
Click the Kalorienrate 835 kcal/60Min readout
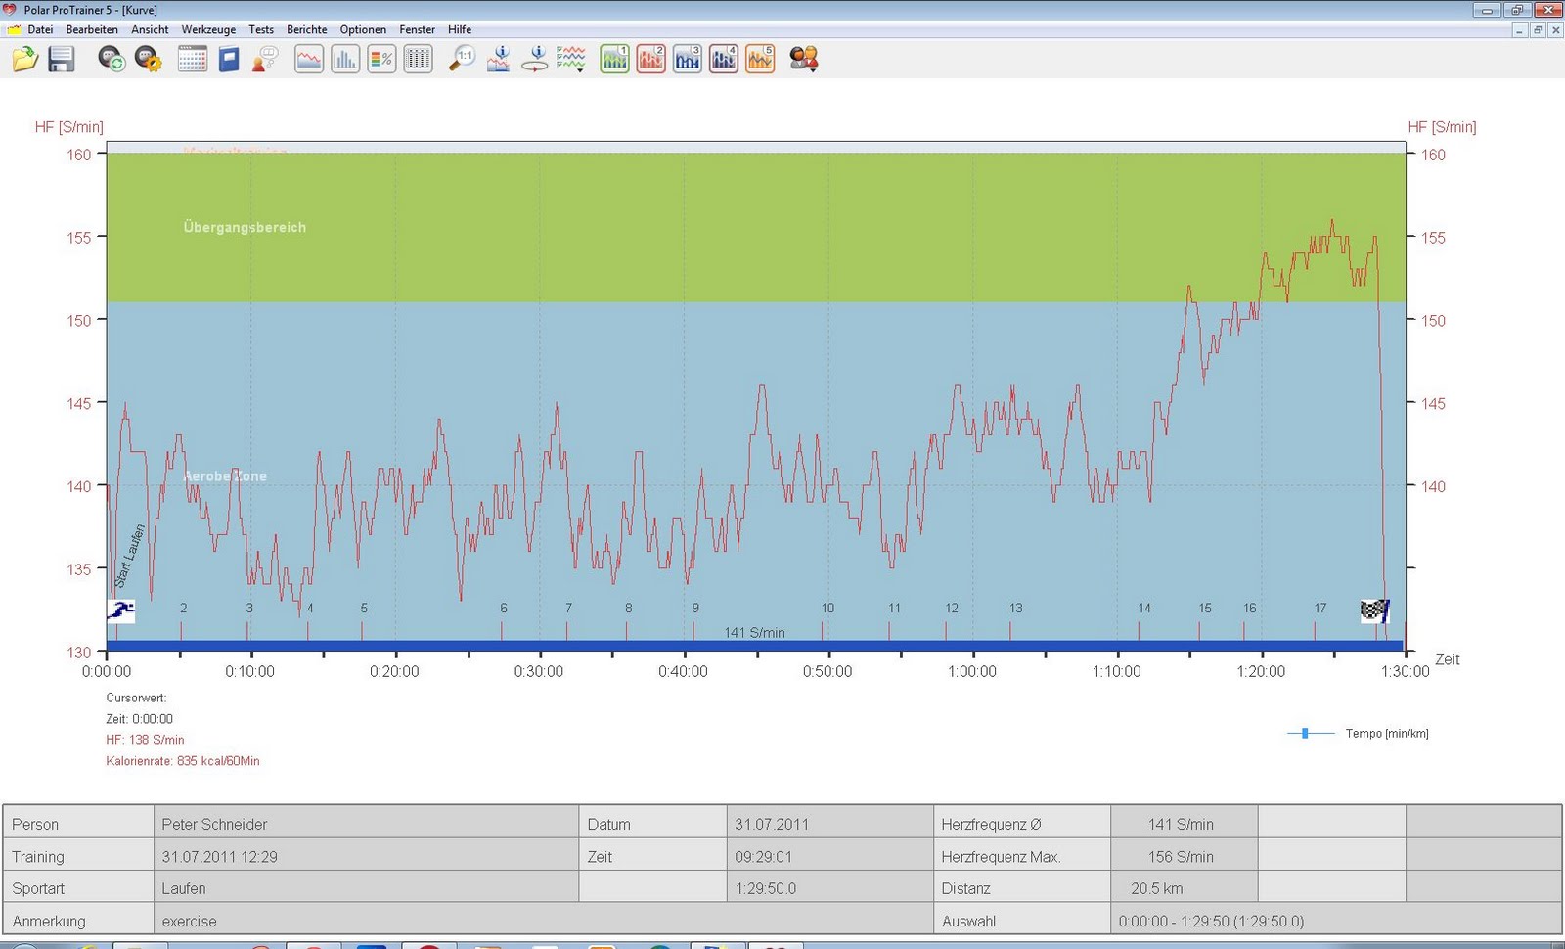(x=183, y=761)
